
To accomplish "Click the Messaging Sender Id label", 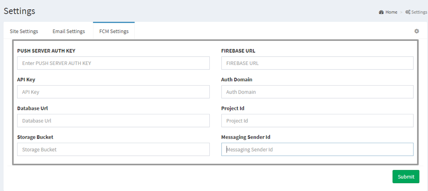I will [248, 137].
